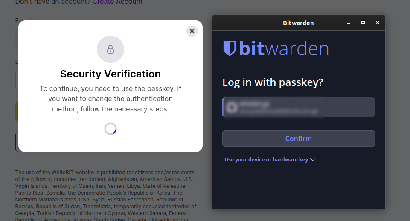Click the bitwarden wordmark text

(x=284, y=48)
